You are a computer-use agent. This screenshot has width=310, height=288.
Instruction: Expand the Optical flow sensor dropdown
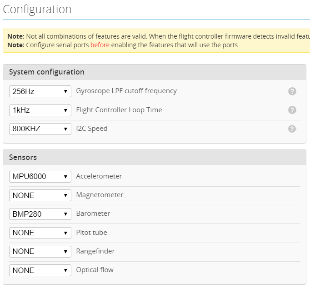pos(40,270)
